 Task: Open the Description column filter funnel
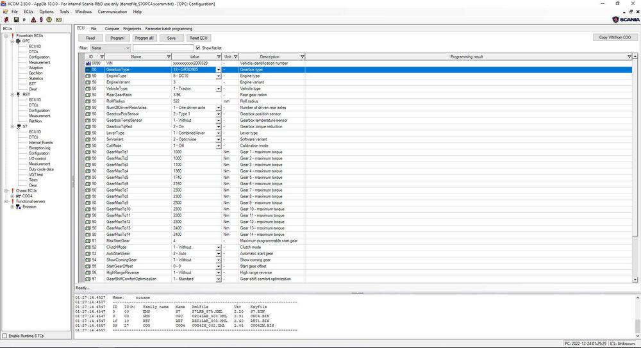pyautogui.click(x=302, y=57)
